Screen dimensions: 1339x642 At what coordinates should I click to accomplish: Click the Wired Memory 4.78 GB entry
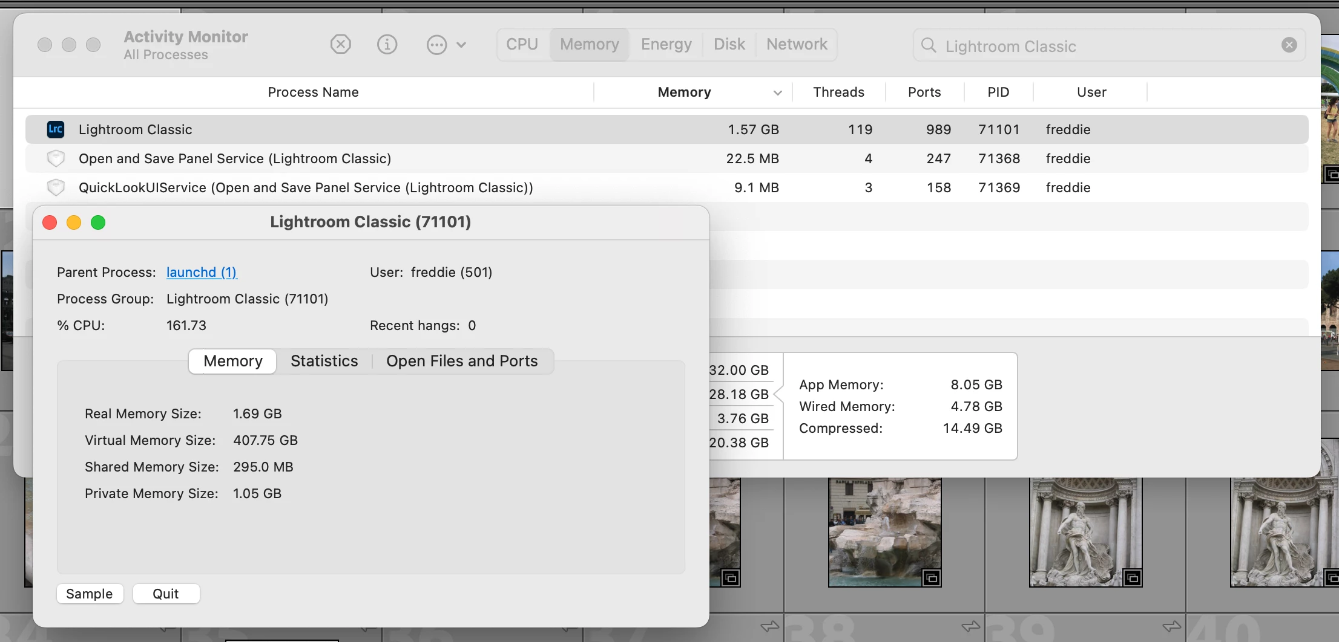pyautogui.click(x=901, y=406)
